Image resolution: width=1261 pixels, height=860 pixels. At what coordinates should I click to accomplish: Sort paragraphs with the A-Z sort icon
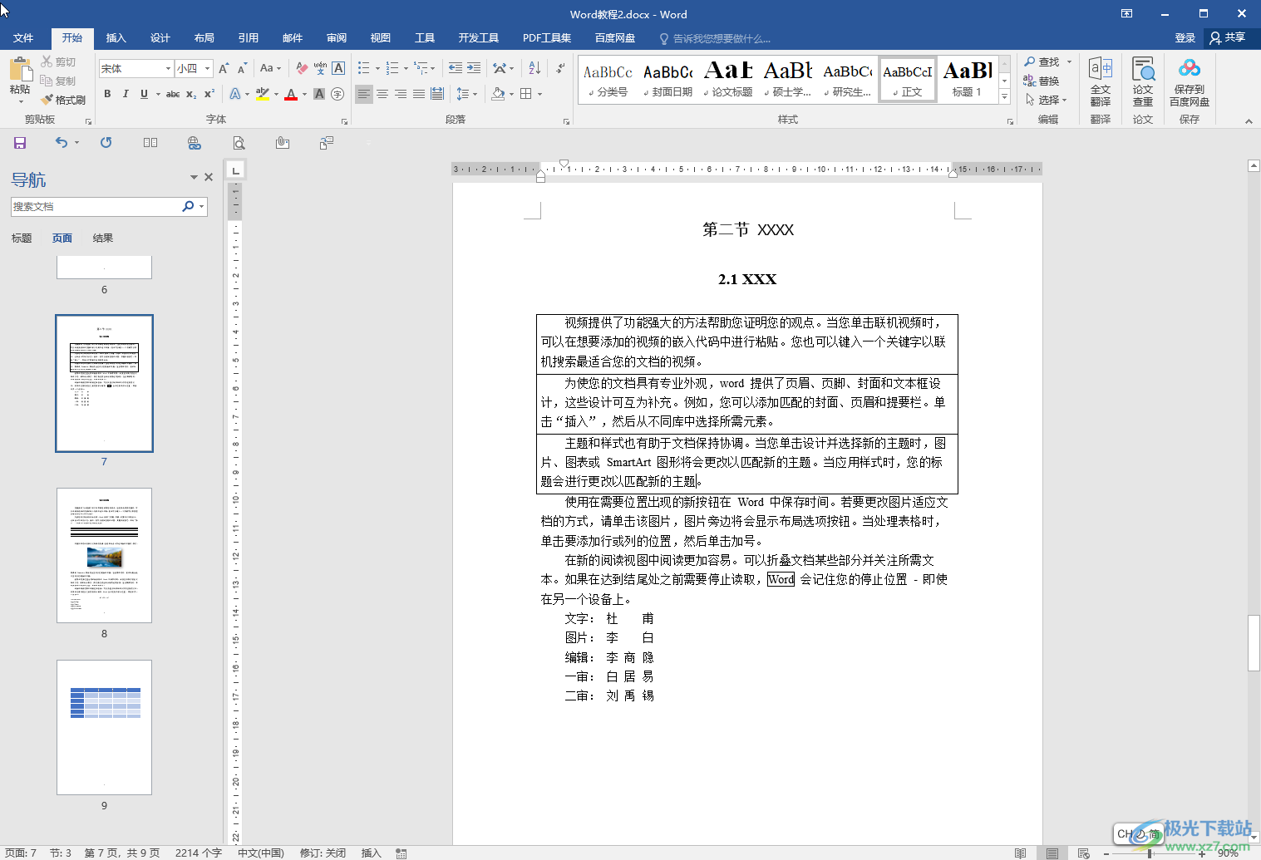point(534,68)
